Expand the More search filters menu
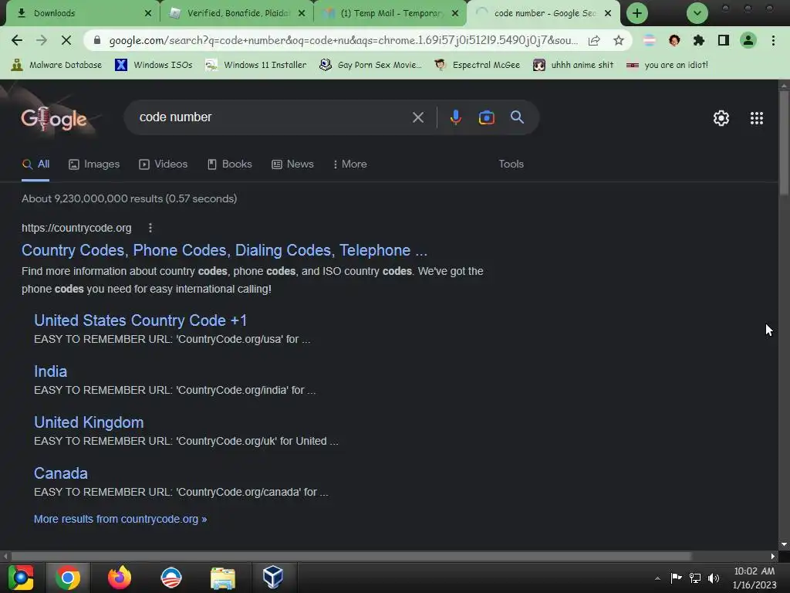The width and height of the screenshot is (790, 593). tap(349, 164)
